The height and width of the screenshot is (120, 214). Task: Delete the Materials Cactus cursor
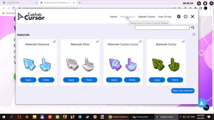(x=175, y=80)
